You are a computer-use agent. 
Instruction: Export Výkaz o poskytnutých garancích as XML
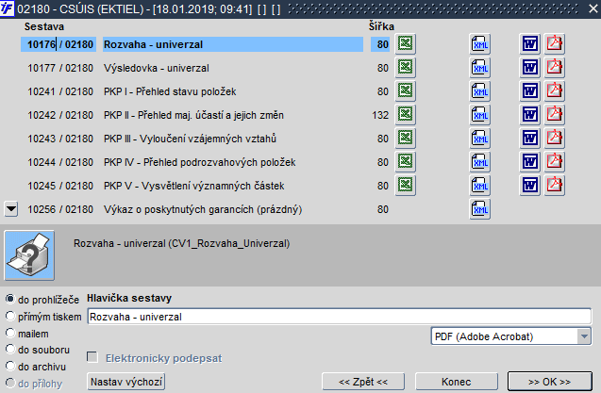click(480, 209)
